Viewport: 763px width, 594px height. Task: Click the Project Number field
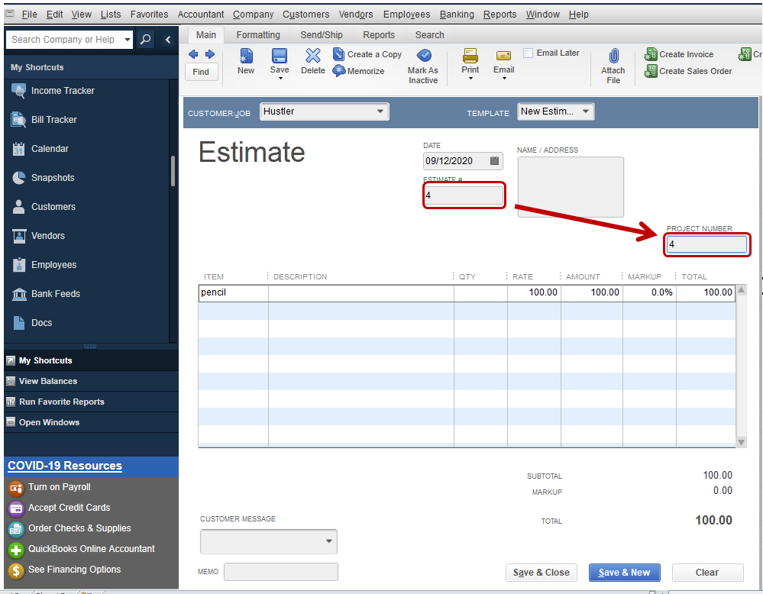pyautogui.click(x=706, y=244)
